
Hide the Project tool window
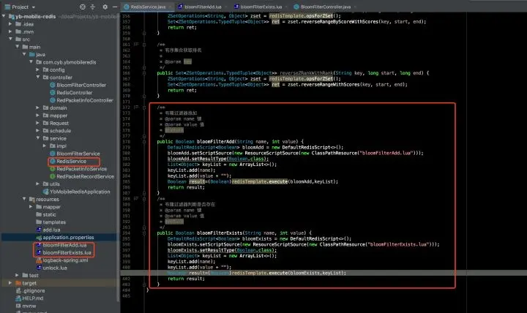click(115, 7)
